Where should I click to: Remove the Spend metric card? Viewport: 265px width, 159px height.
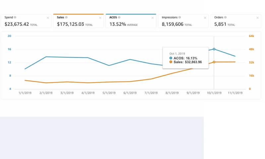click(48, 18)
